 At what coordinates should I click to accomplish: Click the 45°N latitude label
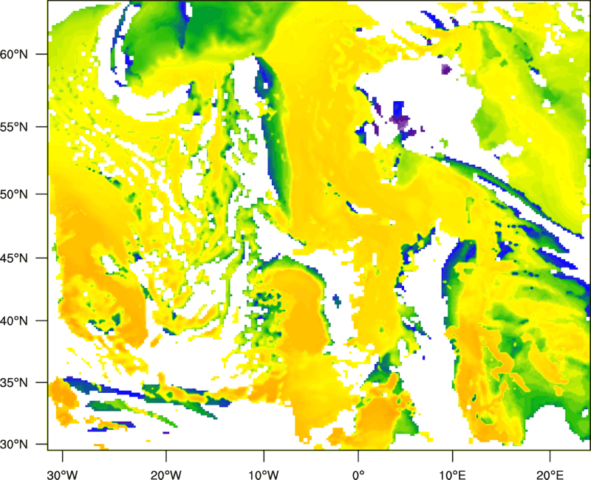[14, 258]
